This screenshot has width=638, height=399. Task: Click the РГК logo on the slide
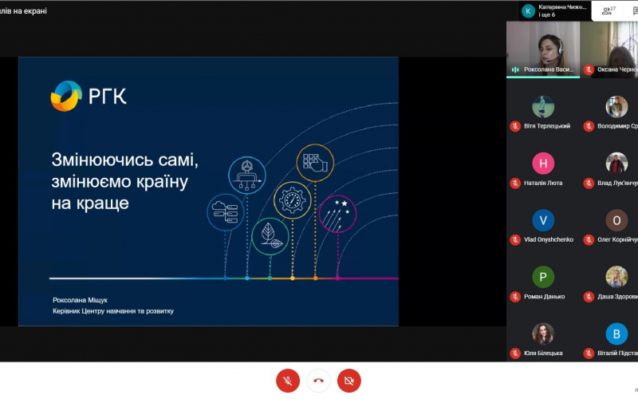[x=89, y=96]
